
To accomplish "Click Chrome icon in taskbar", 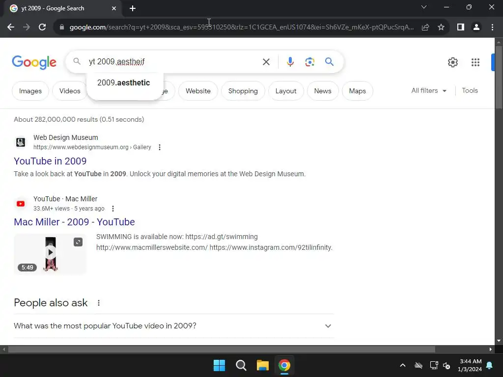I will (284, 365).
